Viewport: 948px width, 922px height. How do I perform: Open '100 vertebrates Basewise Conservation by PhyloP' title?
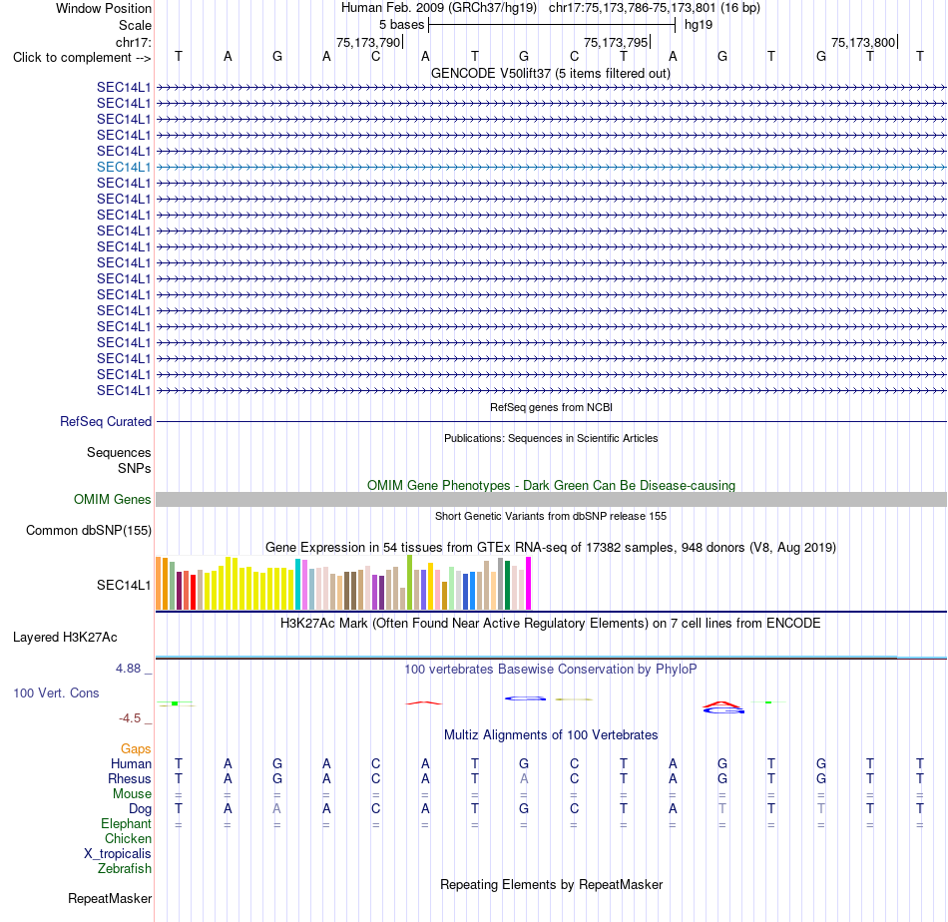pos(551,670)
